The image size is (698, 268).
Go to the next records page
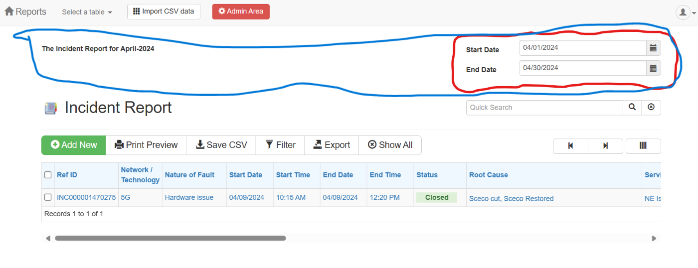pyautogui.click(x=605, y=146)
